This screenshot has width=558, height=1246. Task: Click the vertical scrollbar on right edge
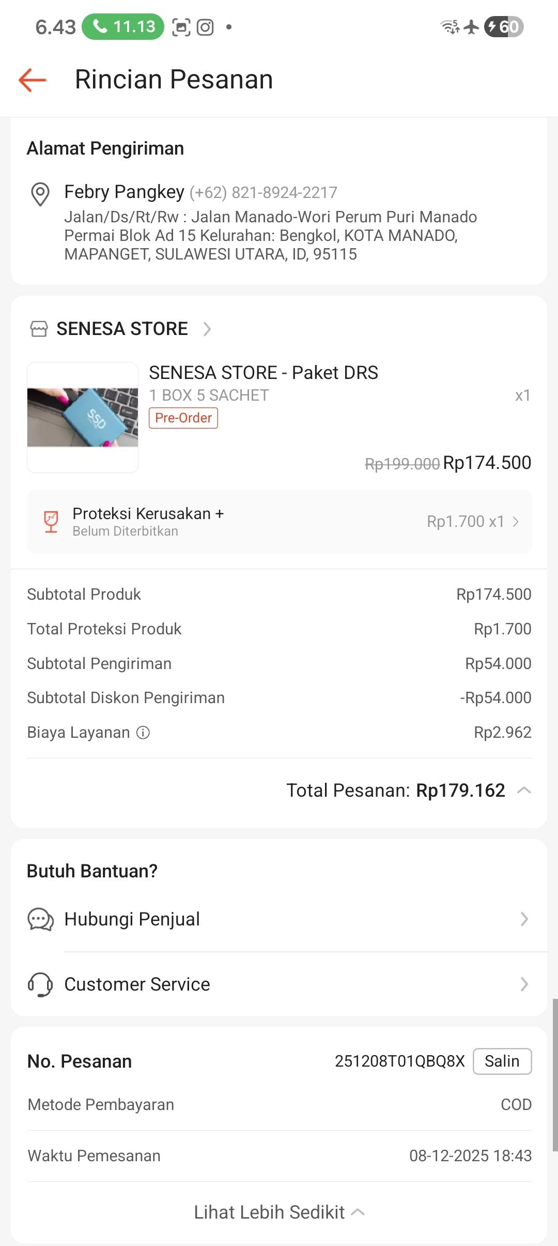tap(555, 1075)
